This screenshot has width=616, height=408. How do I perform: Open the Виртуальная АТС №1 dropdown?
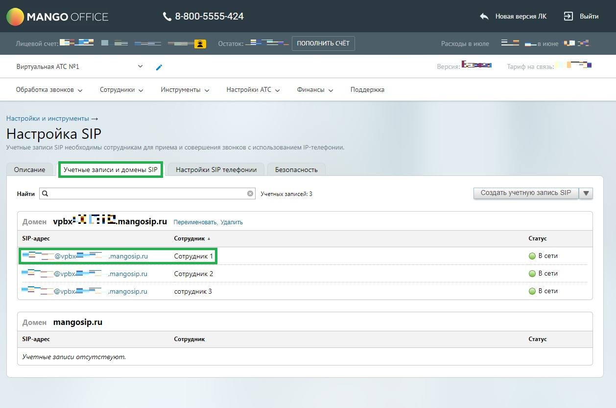click(140, 66)
